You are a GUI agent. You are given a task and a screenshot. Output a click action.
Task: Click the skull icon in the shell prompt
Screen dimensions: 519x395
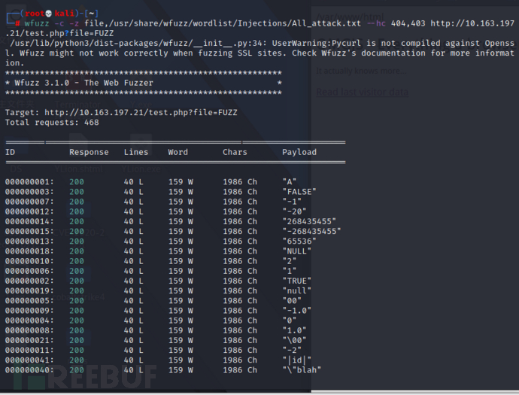(49, 14)
